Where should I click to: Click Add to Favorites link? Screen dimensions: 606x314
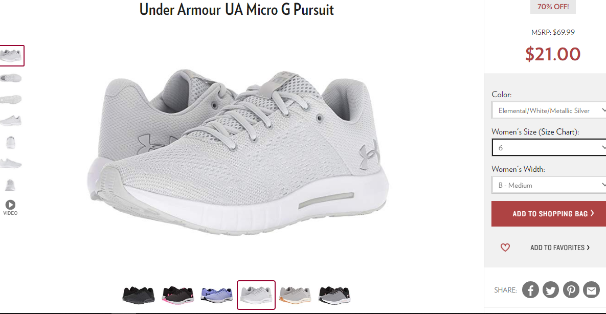click(x=560, y=248)
